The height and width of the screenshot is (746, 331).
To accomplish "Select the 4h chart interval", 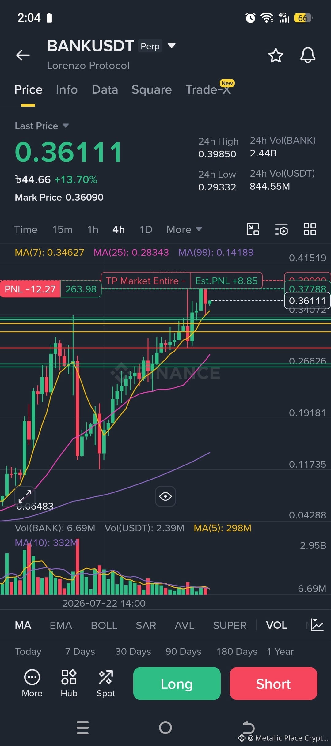I will [x=119, y=229].
